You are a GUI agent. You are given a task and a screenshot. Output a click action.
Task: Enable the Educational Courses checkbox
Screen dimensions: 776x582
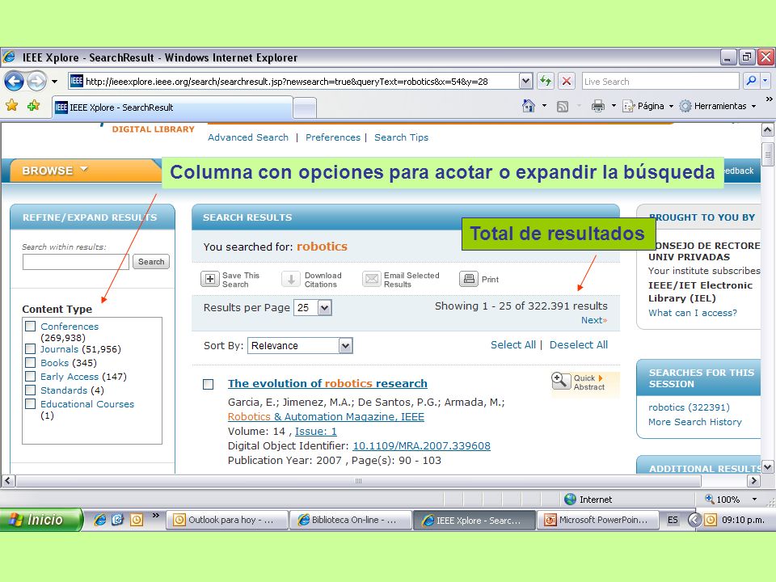point(31,404)
